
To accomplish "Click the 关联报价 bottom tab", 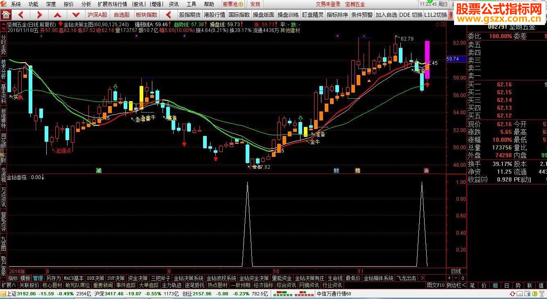I will (x=29, y=285).
